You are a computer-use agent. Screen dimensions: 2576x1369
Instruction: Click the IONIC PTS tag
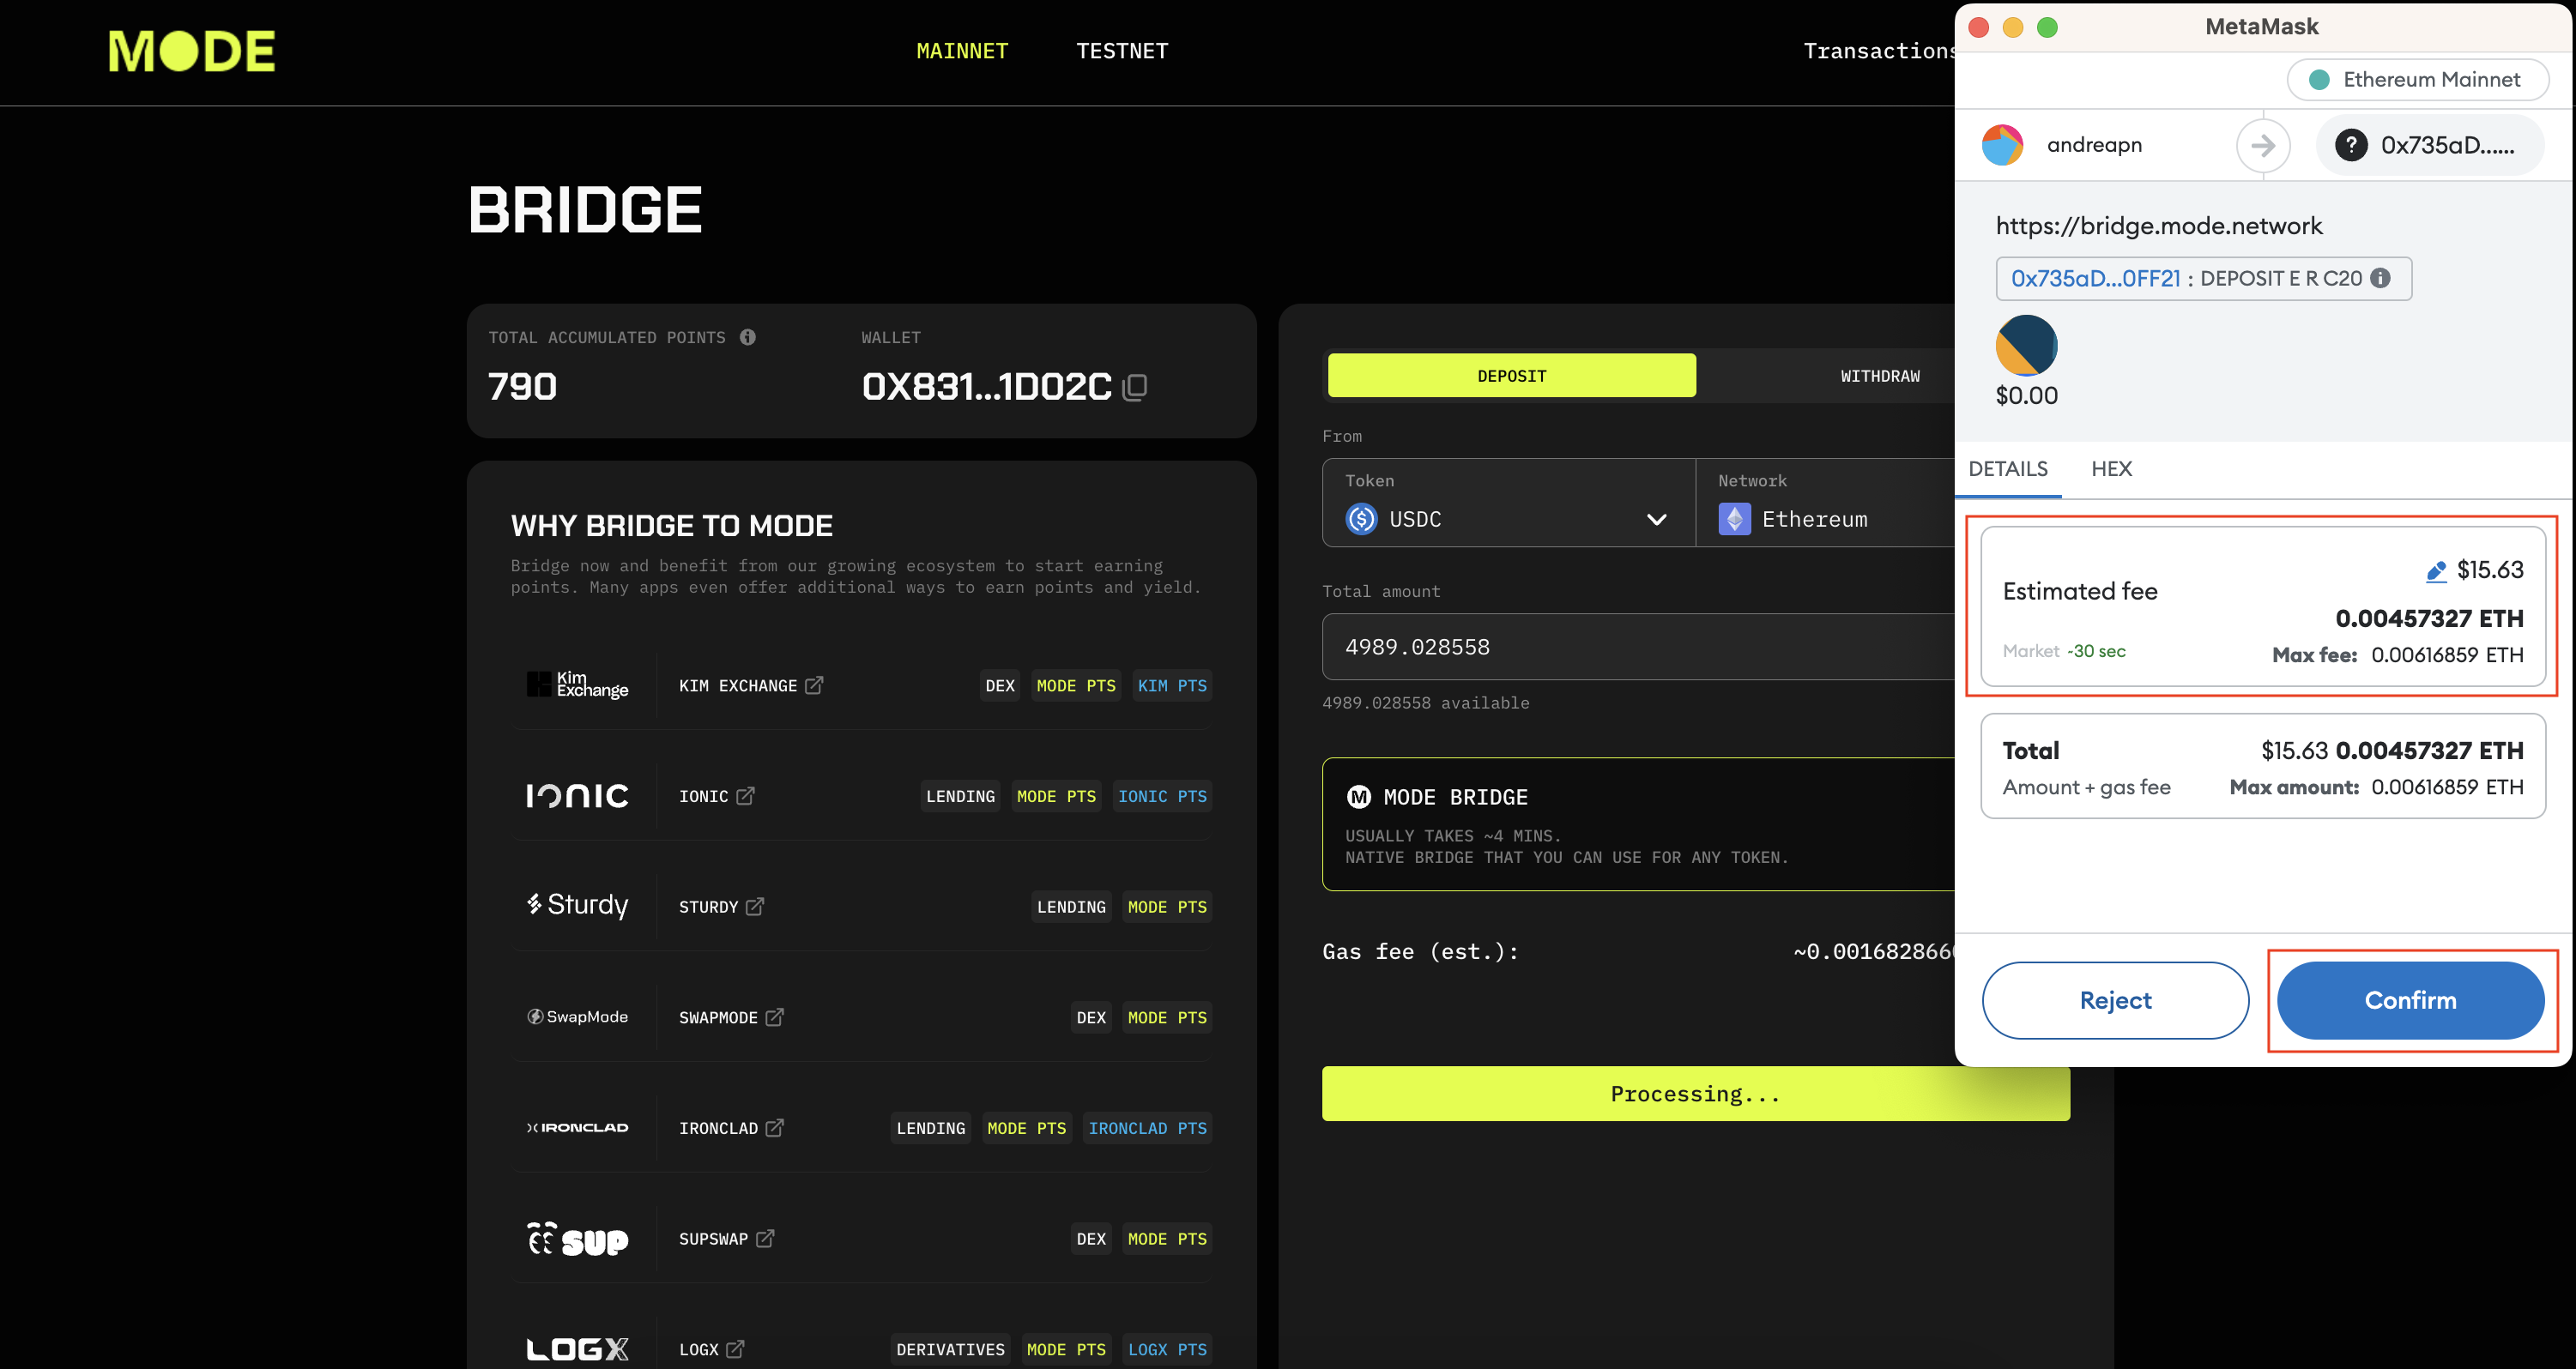pyautogui.click(x=1162, y=796)
